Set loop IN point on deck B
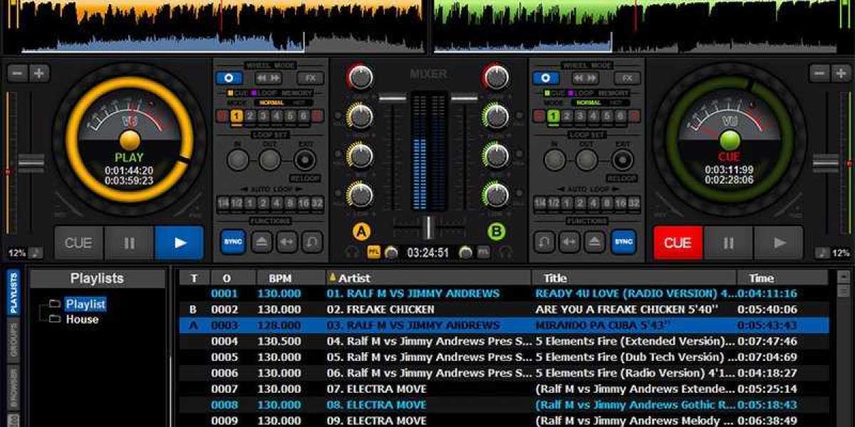 (x=555, y=159)
